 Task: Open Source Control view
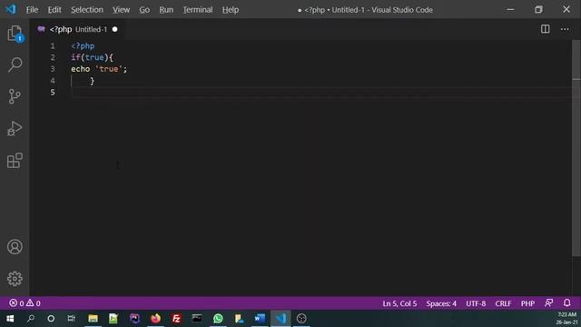(15, 96)
